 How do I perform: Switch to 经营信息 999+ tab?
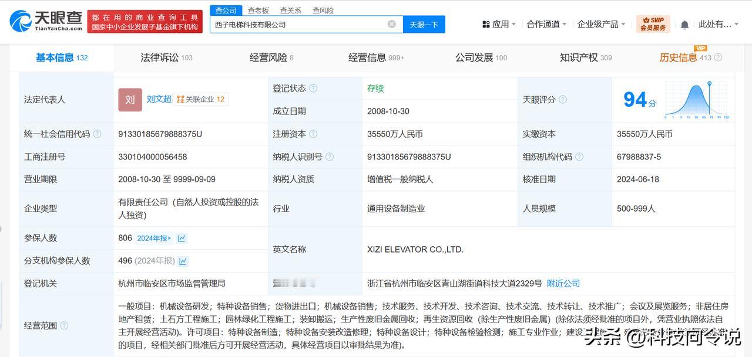point(376,57)
